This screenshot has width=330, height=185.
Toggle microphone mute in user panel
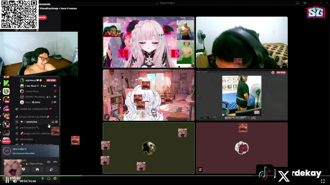pos(43,179)
